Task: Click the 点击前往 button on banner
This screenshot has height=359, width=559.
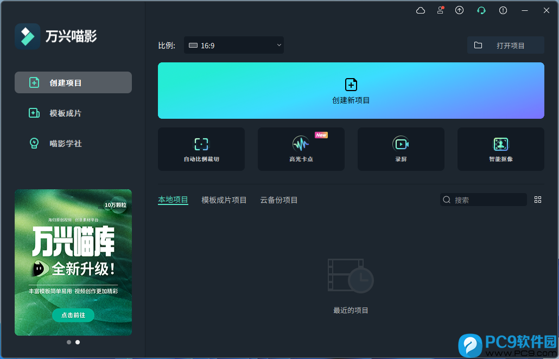Action: 73,315
